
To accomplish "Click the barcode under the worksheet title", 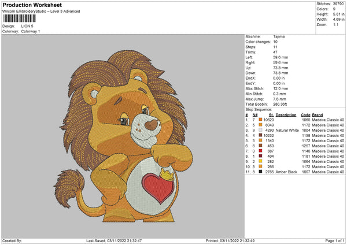I will [20, 18].
